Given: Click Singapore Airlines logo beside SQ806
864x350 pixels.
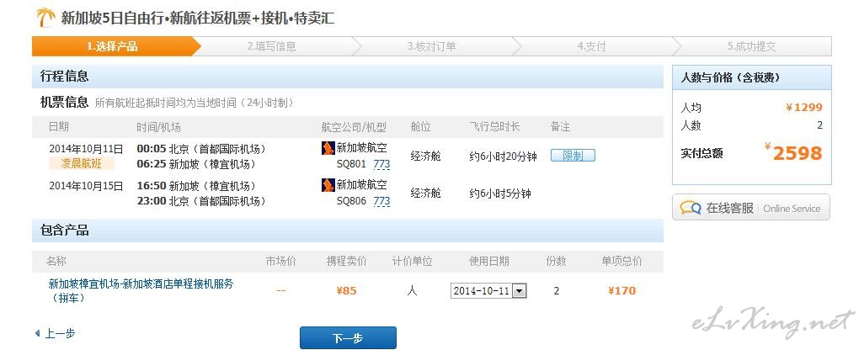Looking at the screenshot, I should point(328,185).
